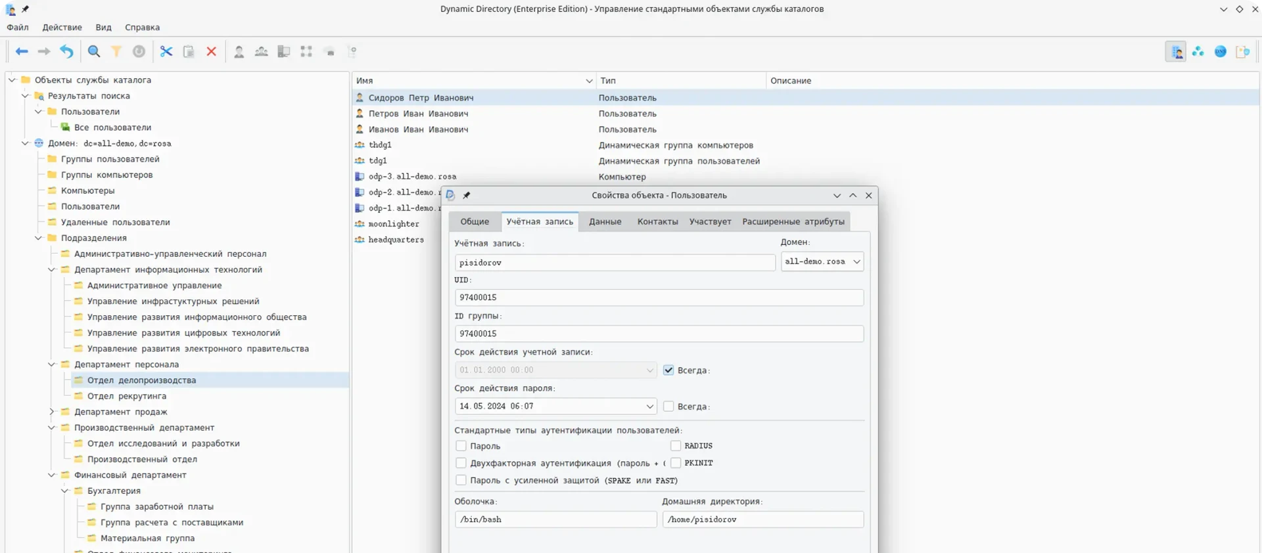Switch to the Контакты tab

pyautogui.click(x=657, y=222)
